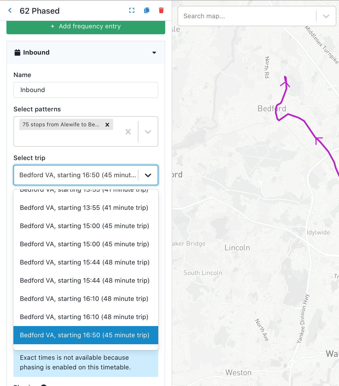Viewport: 339px width, 386px height.
Task: Clear all selected patterns
Action: coord(128,132)
